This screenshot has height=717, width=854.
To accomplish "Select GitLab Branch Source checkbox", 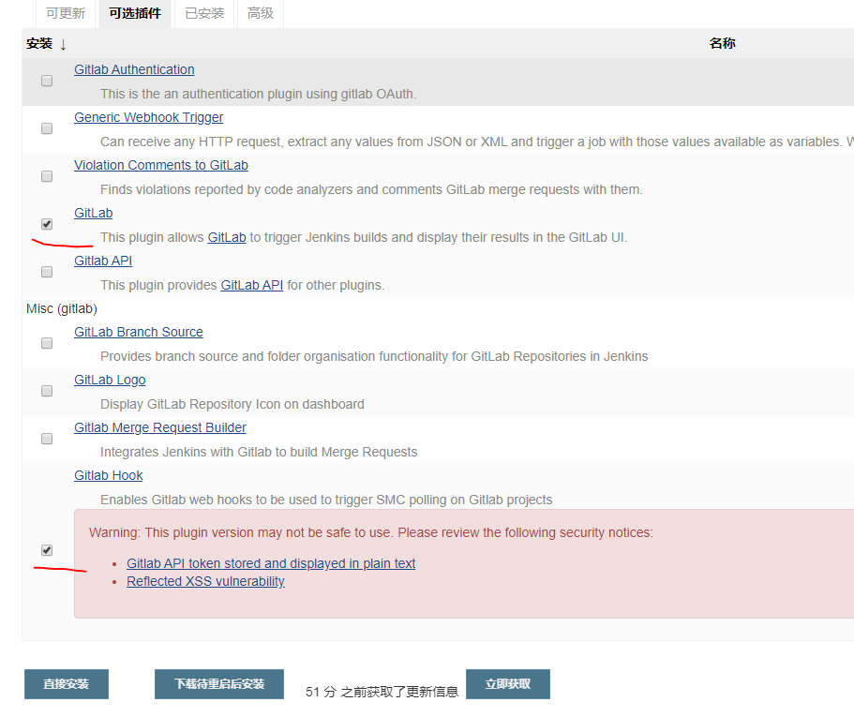I will 47,343.
